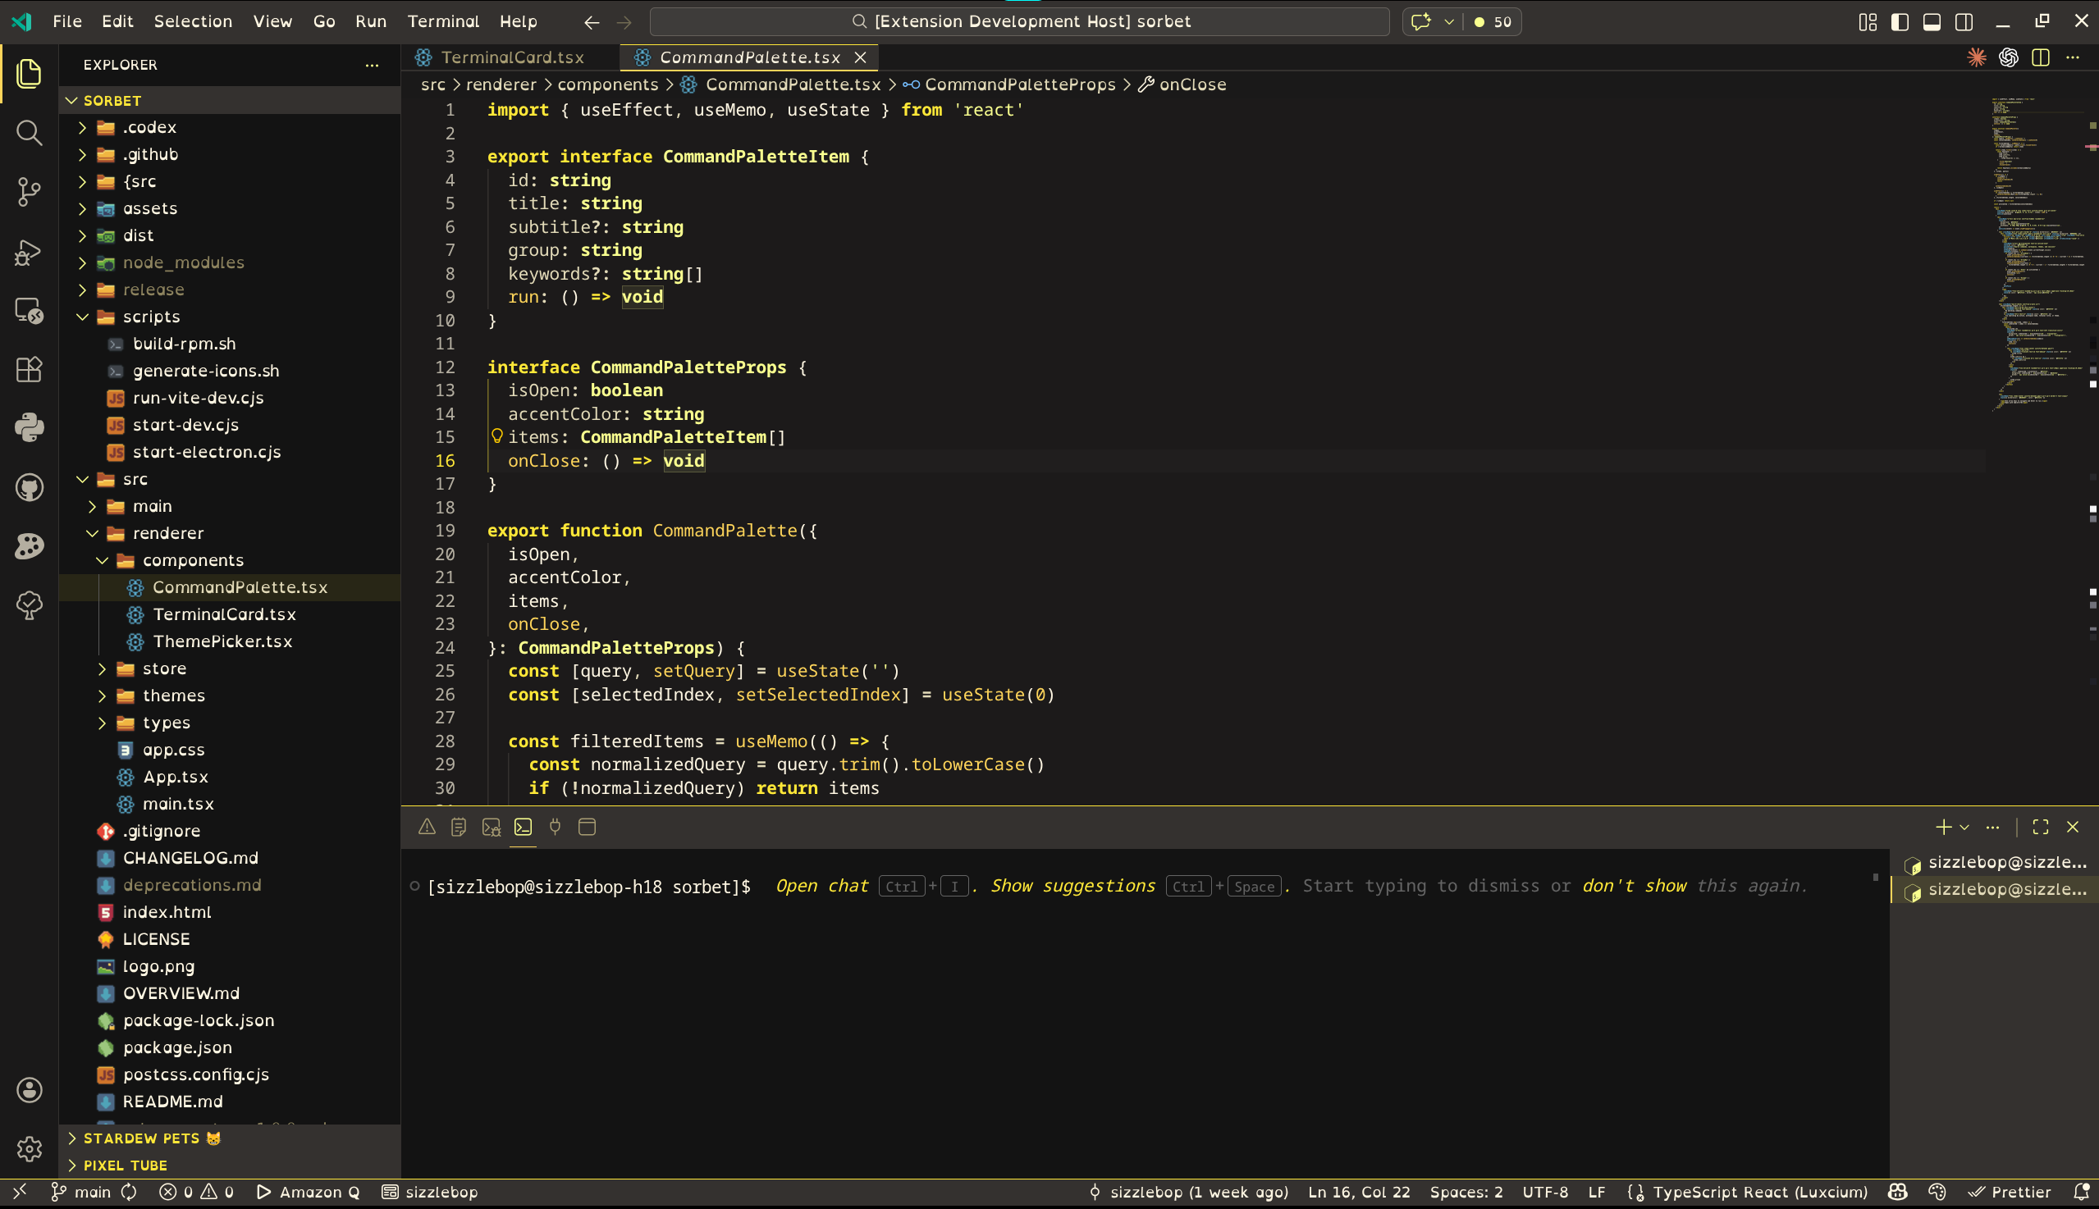This screenshot has height=1209, width=2099.
Task: Open the GitHub sidebar icon
Action: 29,487
